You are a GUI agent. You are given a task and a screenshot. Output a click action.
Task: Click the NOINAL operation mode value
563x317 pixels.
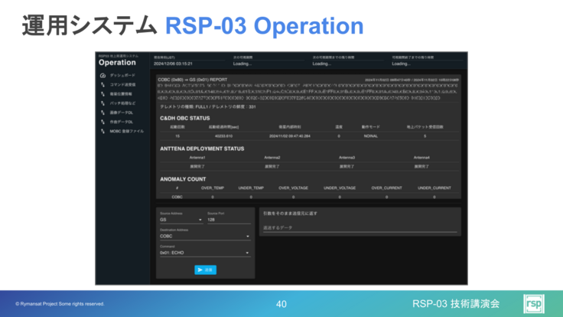click(x=370, y=136)
